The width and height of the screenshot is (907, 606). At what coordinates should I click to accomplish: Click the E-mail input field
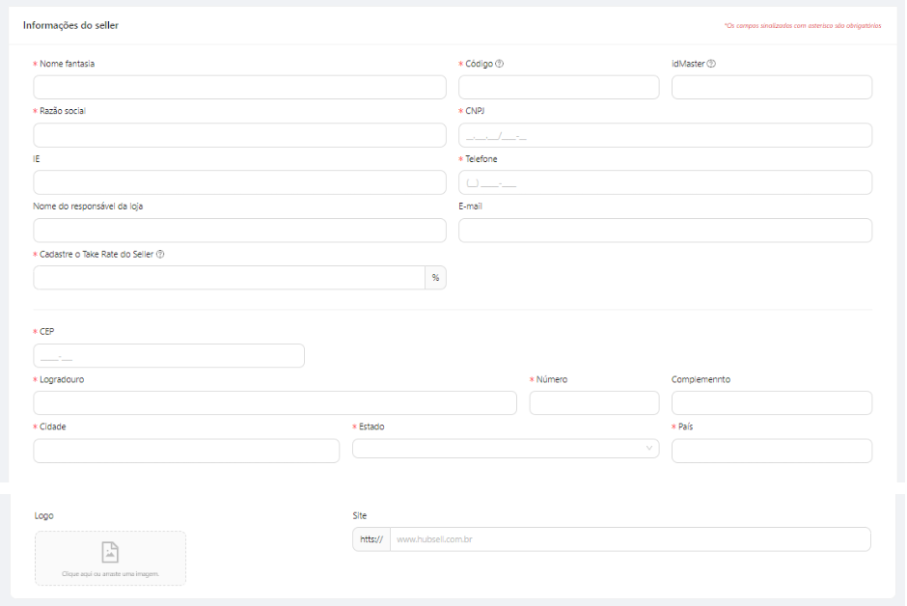point(665,230)
